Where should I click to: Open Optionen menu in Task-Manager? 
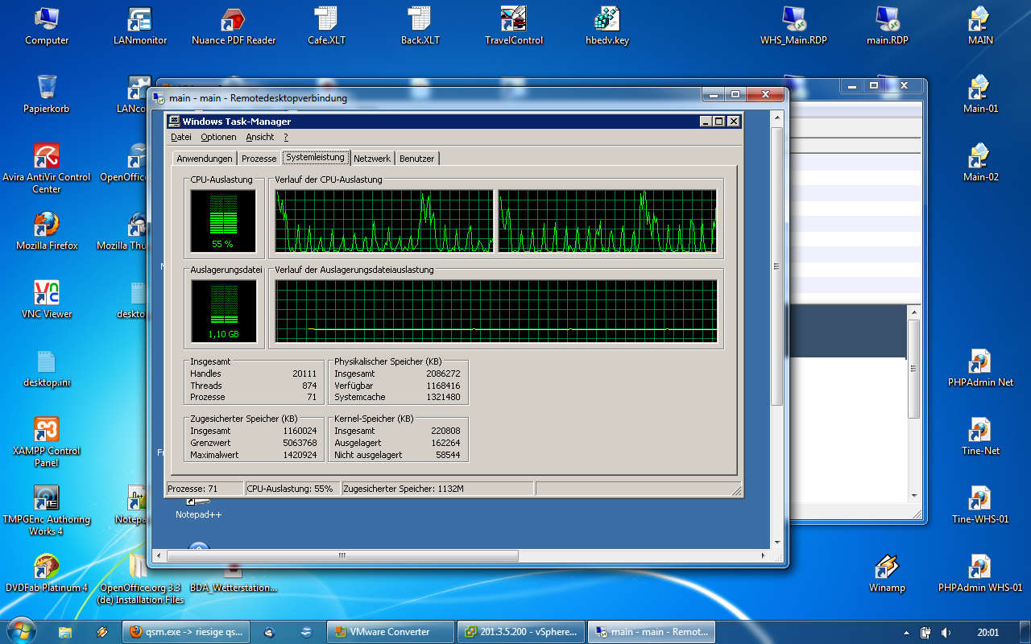218,138
